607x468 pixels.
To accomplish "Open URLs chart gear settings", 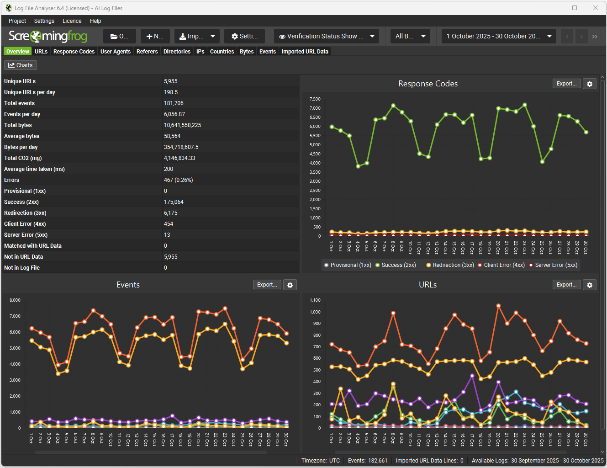I will (x=590, y=285).
